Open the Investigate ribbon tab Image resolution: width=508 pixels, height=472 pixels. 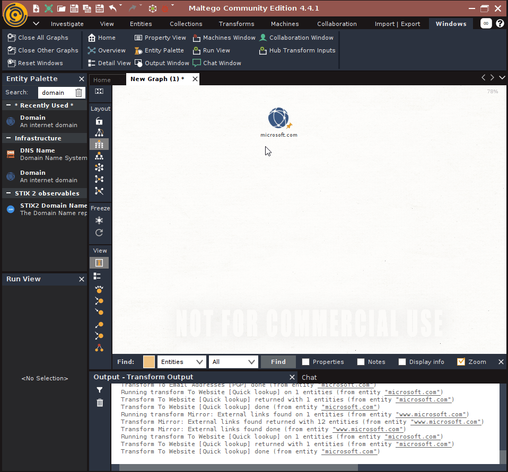tap(67, 24)
